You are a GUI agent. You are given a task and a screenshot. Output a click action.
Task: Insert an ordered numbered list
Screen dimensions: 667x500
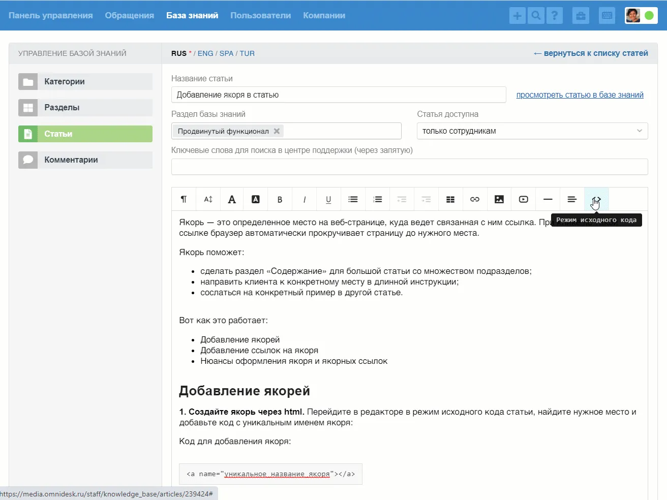tap(377, 199)
